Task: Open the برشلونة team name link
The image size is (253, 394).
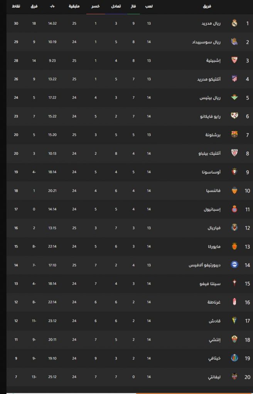Action: [x=213, y=135]
